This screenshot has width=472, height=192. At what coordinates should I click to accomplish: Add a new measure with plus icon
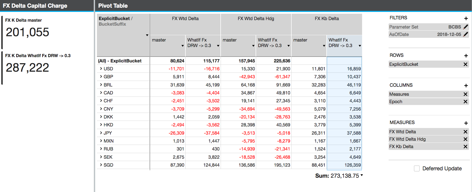tap(466, 123)
